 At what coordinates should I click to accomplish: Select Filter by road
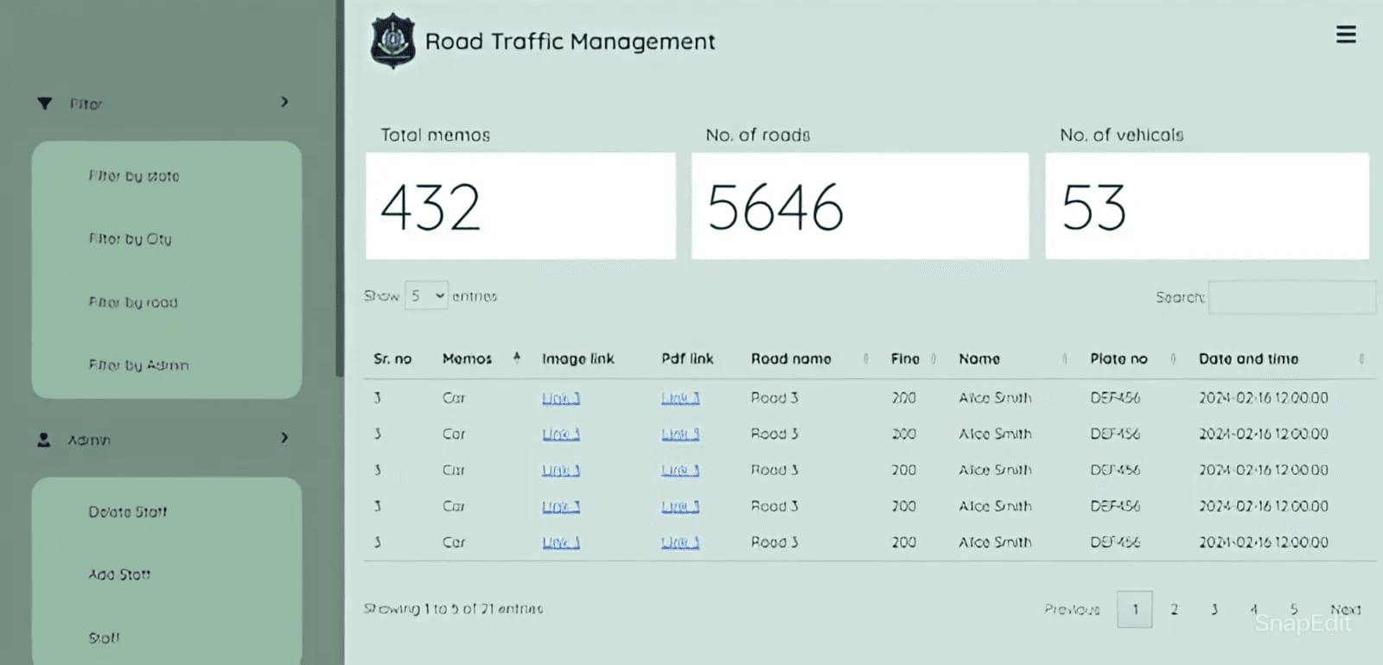point(133,302)
